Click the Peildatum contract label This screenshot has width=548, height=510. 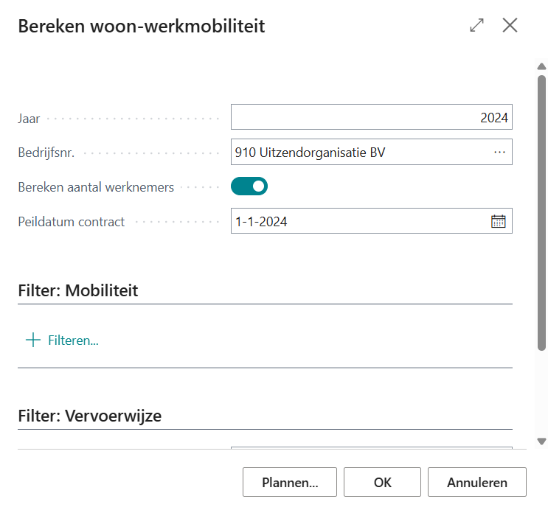(71, 222)
